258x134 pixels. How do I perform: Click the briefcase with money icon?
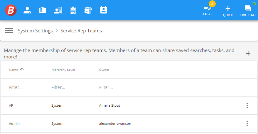point(88,10)
